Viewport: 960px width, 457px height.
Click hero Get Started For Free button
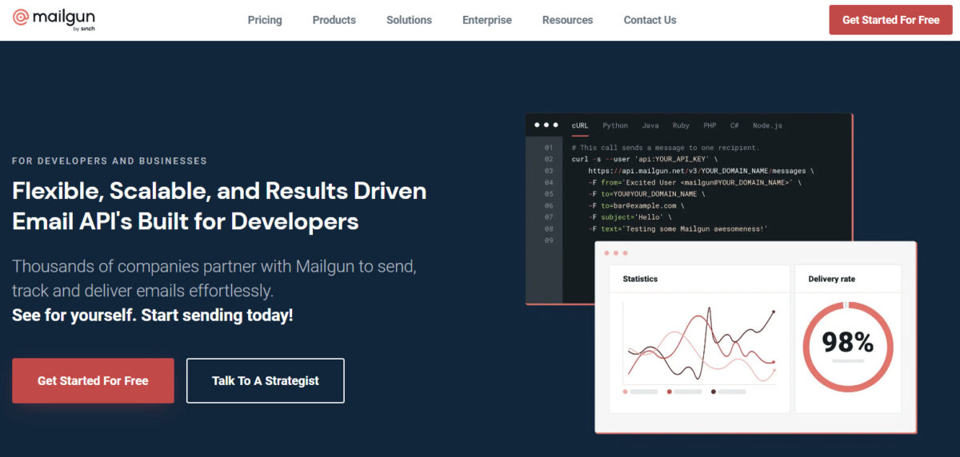point(93,380)
